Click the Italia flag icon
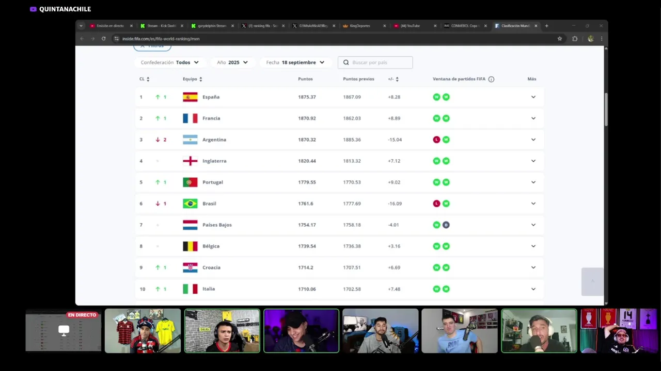Image resolution: width=661 pixels, height=371 pixels. tap(190, 289)
